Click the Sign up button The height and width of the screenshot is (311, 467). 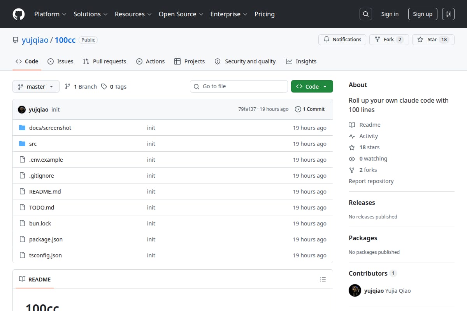click(423, 14)
